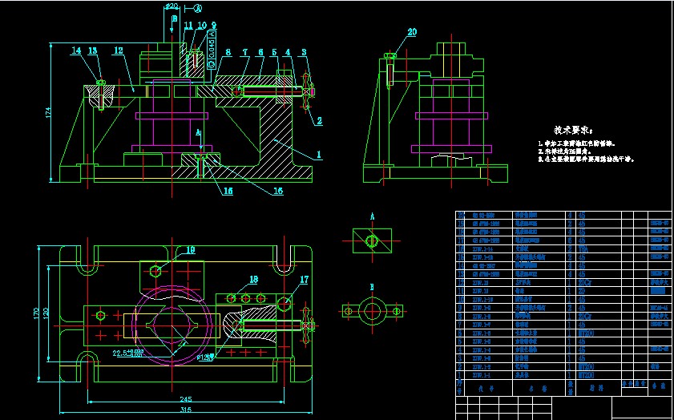
Task: Select the part callout labeled 20
Action: (412, 33)
